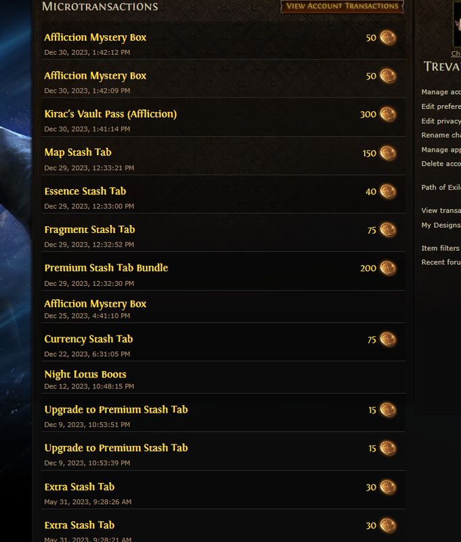Click the Delete account link

click(x=441, y=164)
